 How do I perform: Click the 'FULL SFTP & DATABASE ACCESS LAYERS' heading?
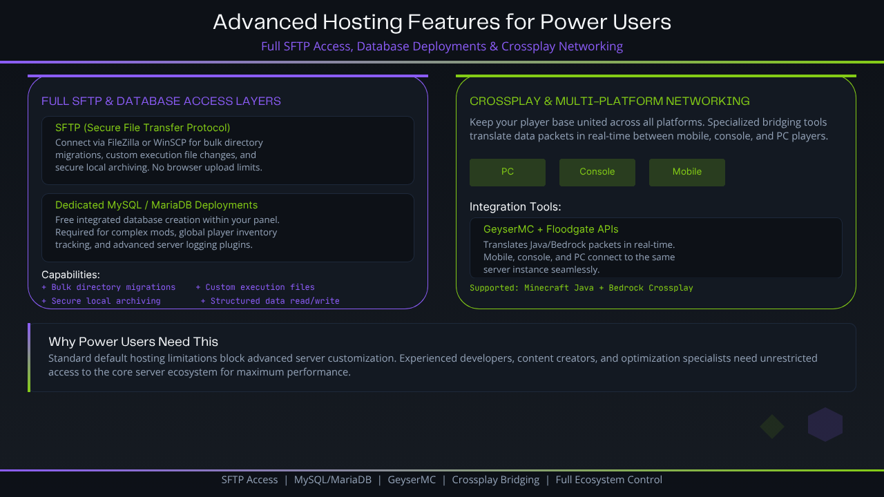(161, 101)
